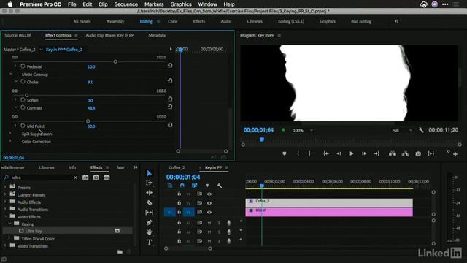
Task: Reset the Soften parameter
Action: 170,99
